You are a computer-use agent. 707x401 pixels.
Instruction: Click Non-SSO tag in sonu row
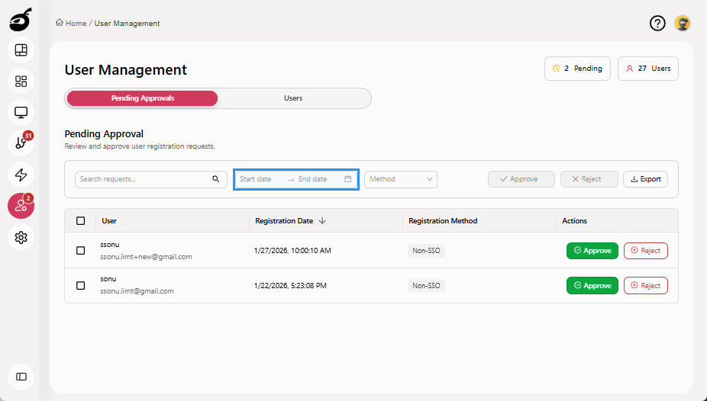(x=426, y=286)
